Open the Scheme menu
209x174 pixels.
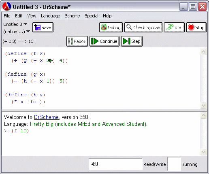(x=73, y=16)
